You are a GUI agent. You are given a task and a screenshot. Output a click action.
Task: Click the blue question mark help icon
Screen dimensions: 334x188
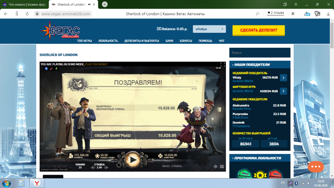46,68
